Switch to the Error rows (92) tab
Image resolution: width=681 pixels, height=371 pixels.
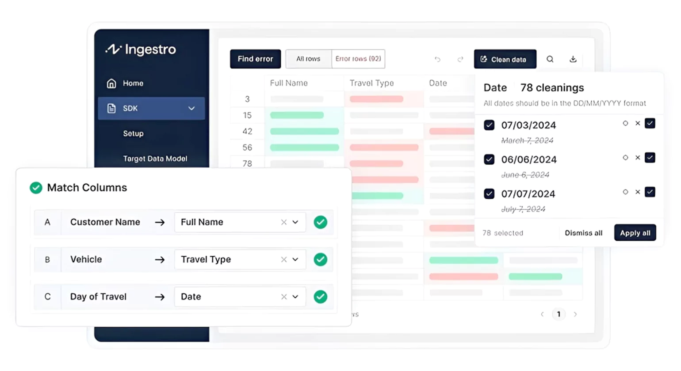click(358, 59)
